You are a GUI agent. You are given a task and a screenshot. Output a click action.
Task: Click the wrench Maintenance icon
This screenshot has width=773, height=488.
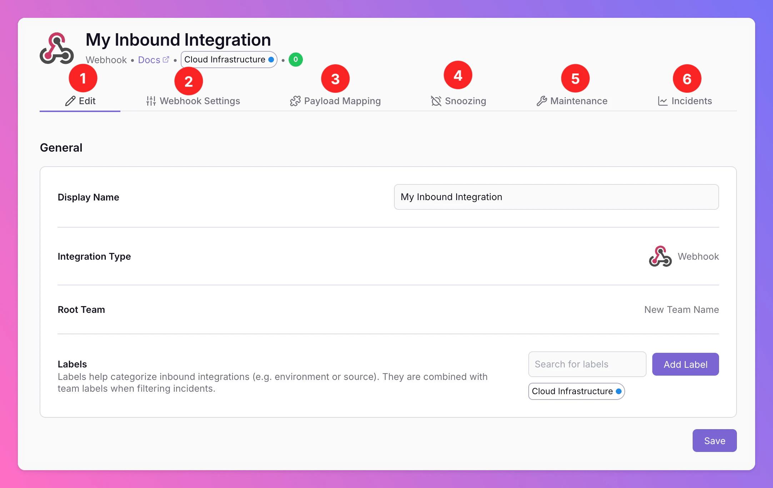(x=542, y=101)
